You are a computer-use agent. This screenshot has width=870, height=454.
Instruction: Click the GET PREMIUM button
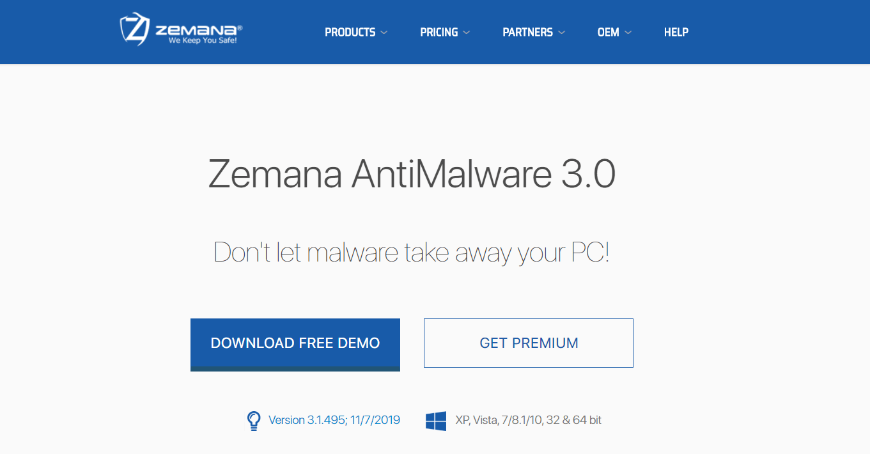tap(528, 343)
